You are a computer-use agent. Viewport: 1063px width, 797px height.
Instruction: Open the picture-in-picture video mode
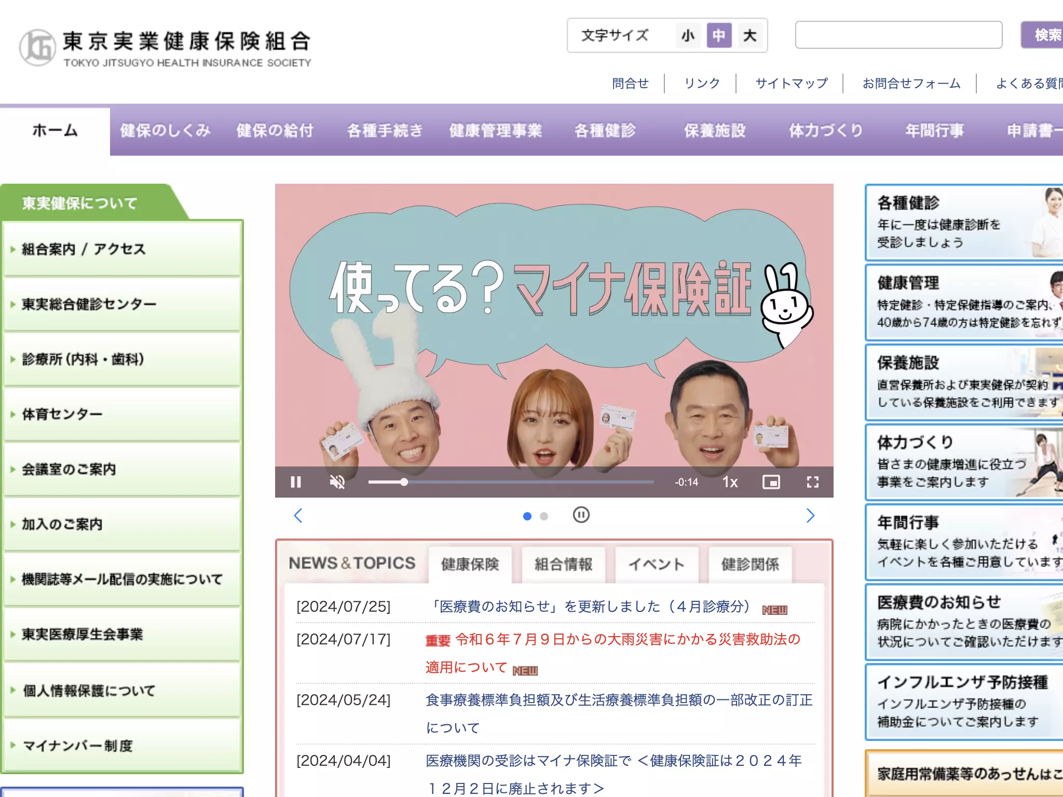[771, 482]
